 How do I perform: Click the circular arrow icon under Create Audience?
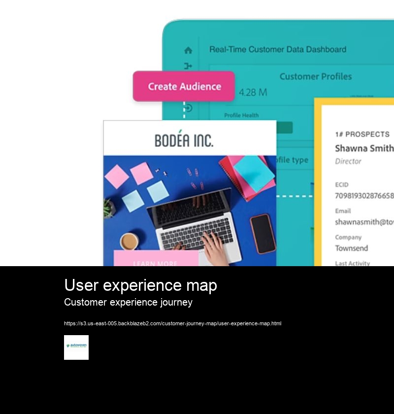point(188,108)
